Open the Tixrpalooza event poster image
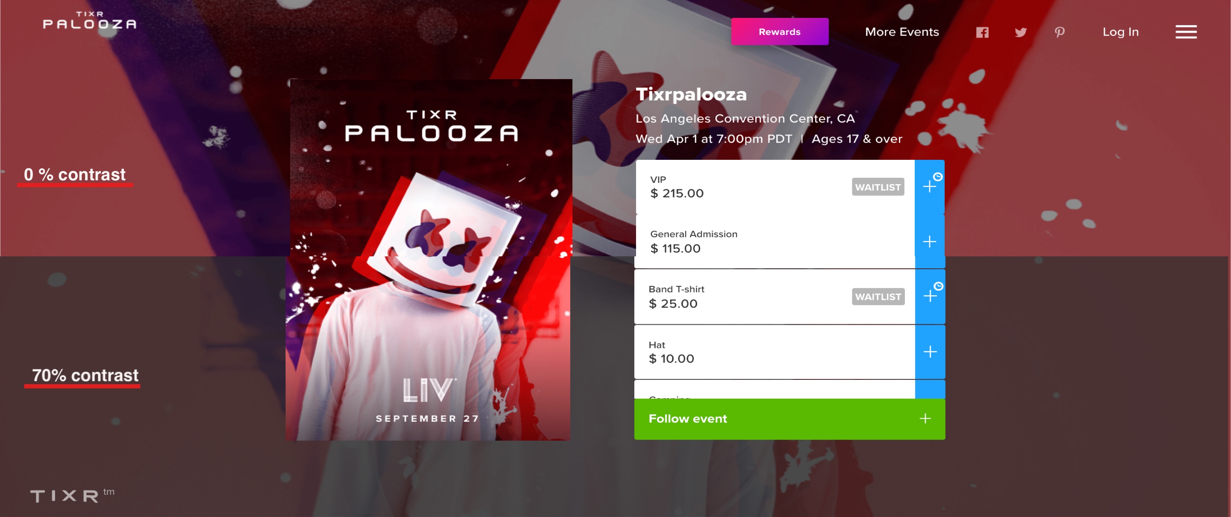Screen dimensions: 1231x517 click(x=430, y=260)
